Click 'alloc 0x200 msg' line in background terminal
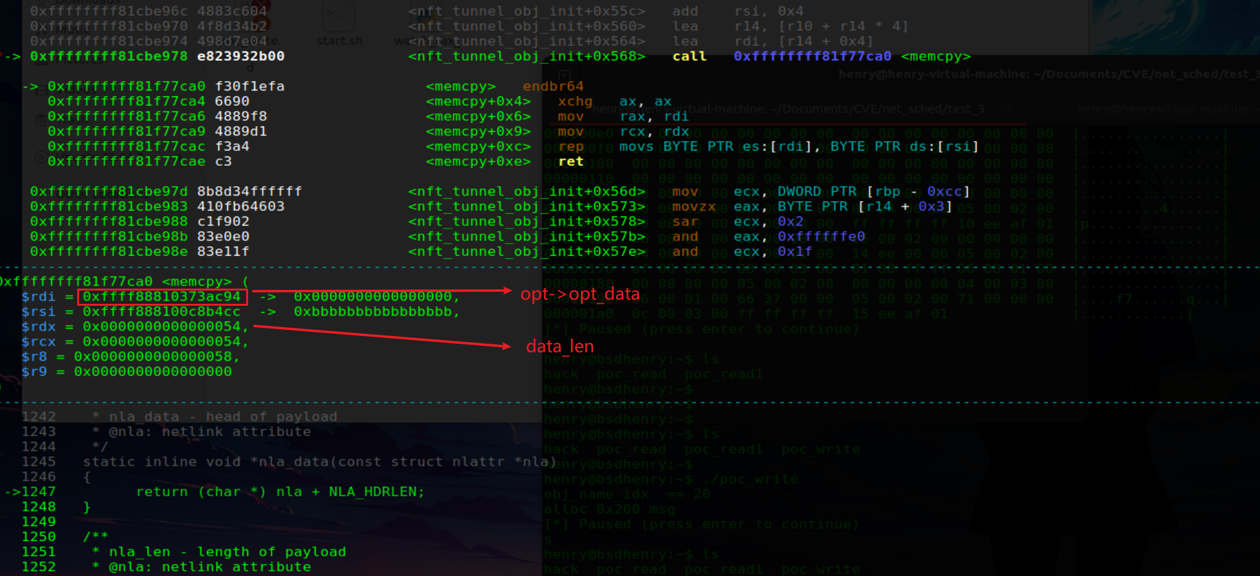 coord(609,510)
